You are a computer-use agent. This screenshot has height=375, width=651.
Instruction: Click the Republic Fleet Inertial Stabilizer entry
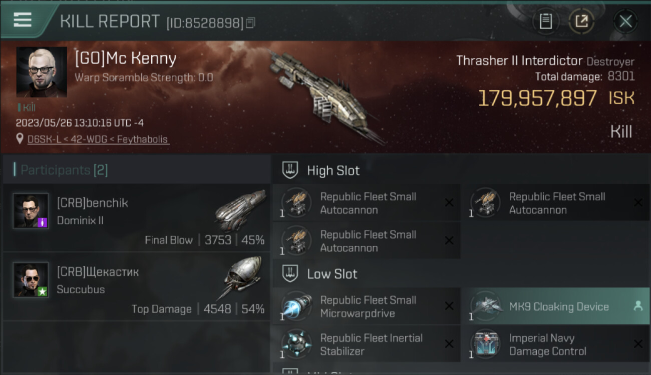(367, 344)
